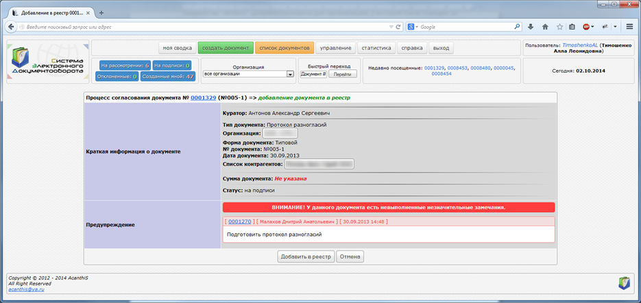Open recently visited document 0000045

[x=504, y=68]
